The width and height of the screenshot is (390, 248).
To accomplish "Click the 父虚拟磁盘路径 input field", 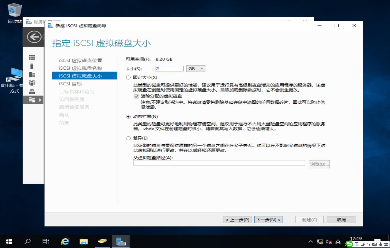I will [x=219, y=163].
